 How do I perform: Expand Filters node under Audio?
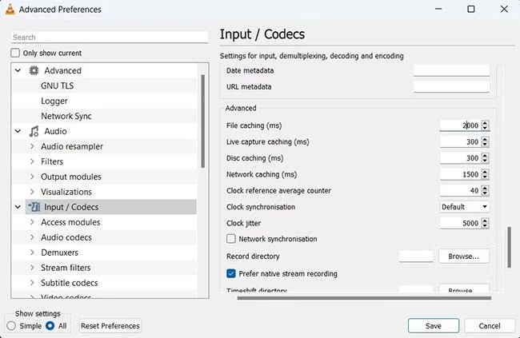click(32, 161)
